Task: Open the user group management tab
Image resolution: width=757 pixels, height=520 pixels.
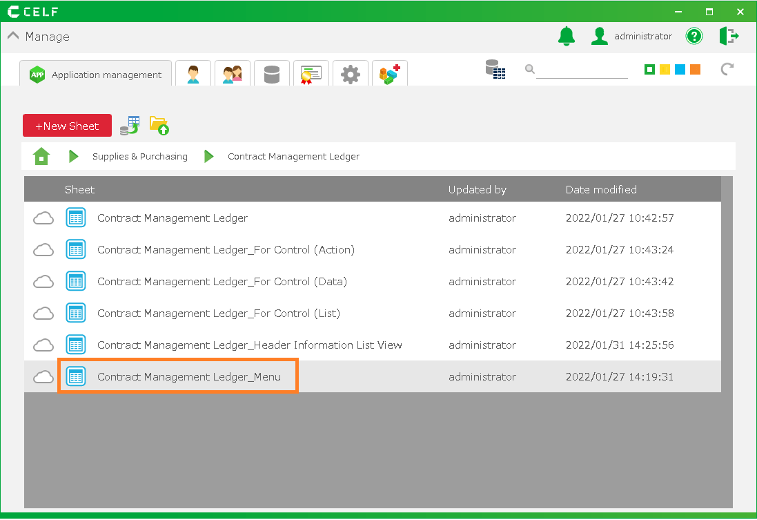Action: tap(233, 74)
